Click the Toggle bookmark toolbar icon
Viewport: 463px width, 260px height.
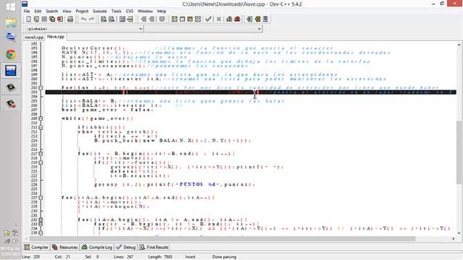(x=162, y=19)
